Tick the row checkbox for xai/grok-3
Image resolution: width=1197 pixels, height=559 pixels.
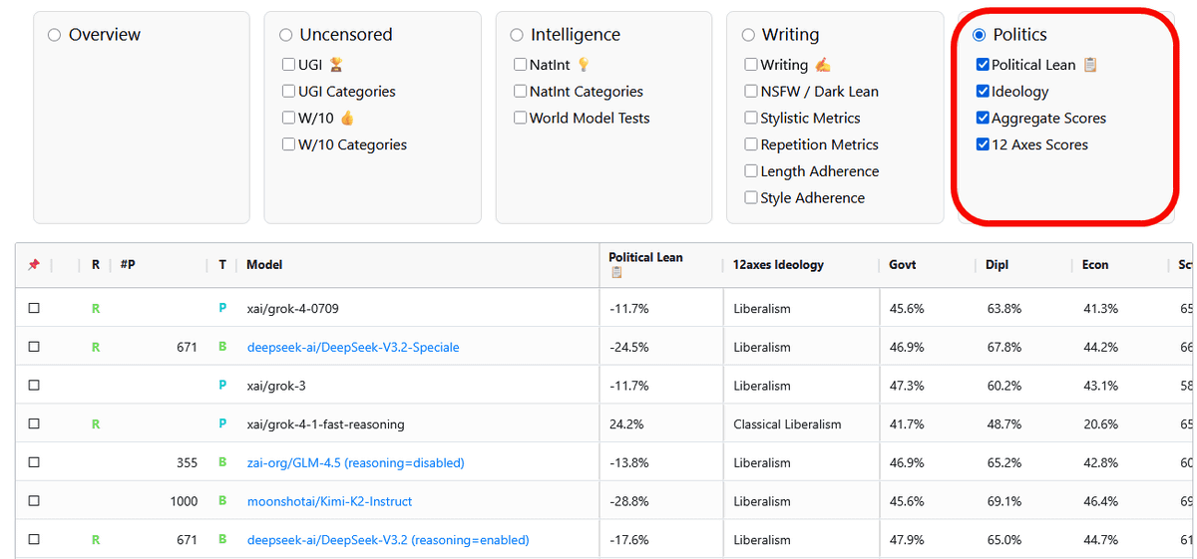34,386
